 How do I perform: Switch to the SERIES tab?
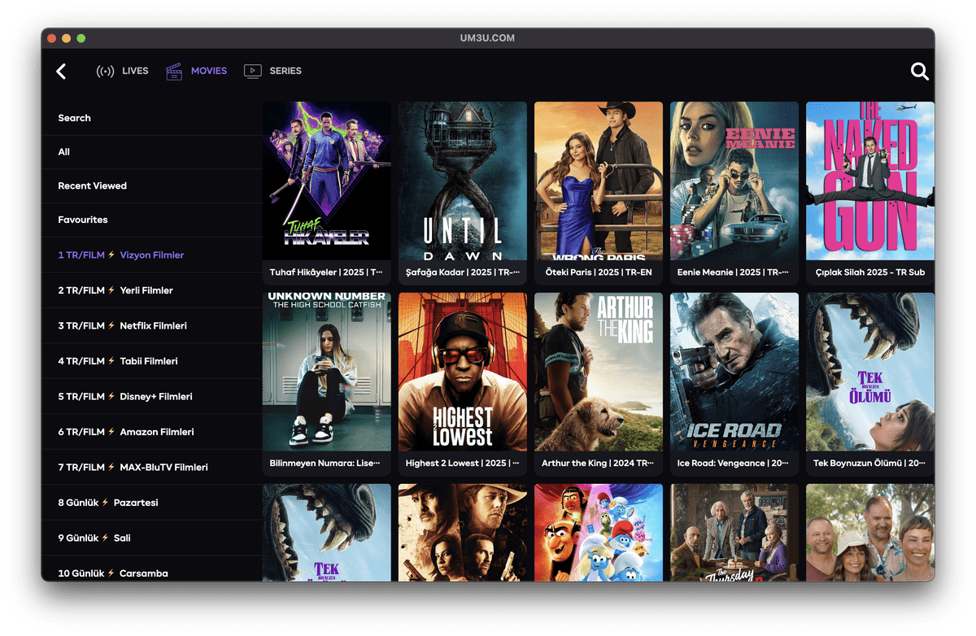[x=285, y=72]
